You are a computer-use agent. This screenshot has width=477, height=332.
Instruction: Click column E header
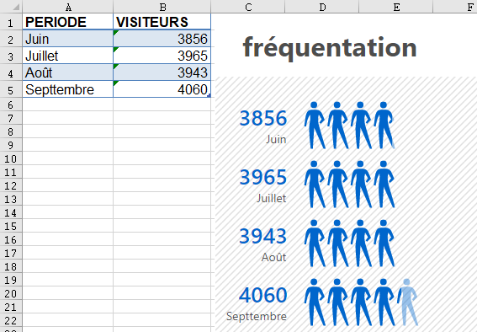coord(396,7)
